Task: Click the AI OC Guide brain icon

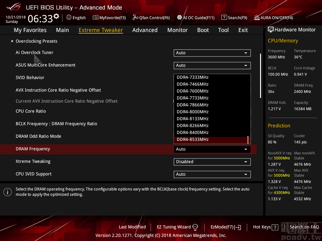Action: 180,18
